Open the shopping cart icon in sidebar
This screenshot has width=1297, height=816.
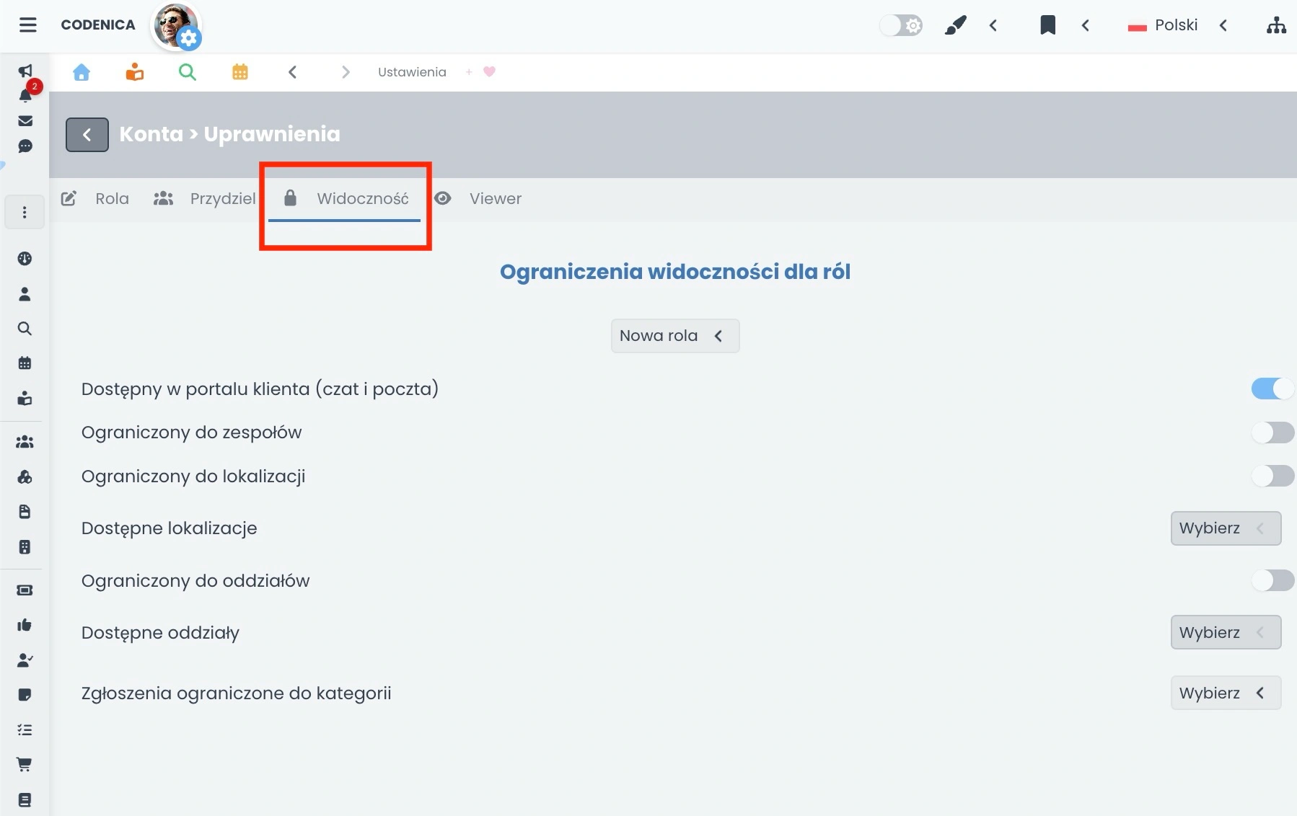click(25, 764)
